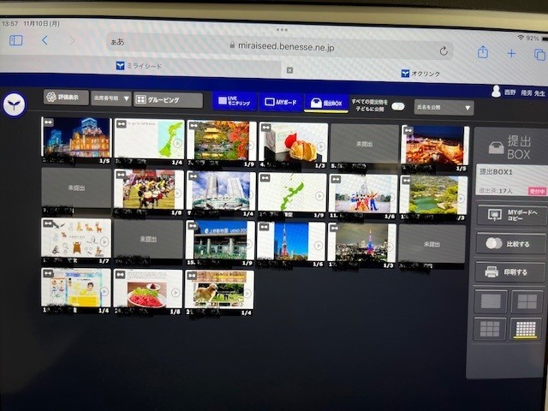Switch to the four-tile grid layout
The height and width of the screenshot is (411, 548).
click(x=527, y=301)
